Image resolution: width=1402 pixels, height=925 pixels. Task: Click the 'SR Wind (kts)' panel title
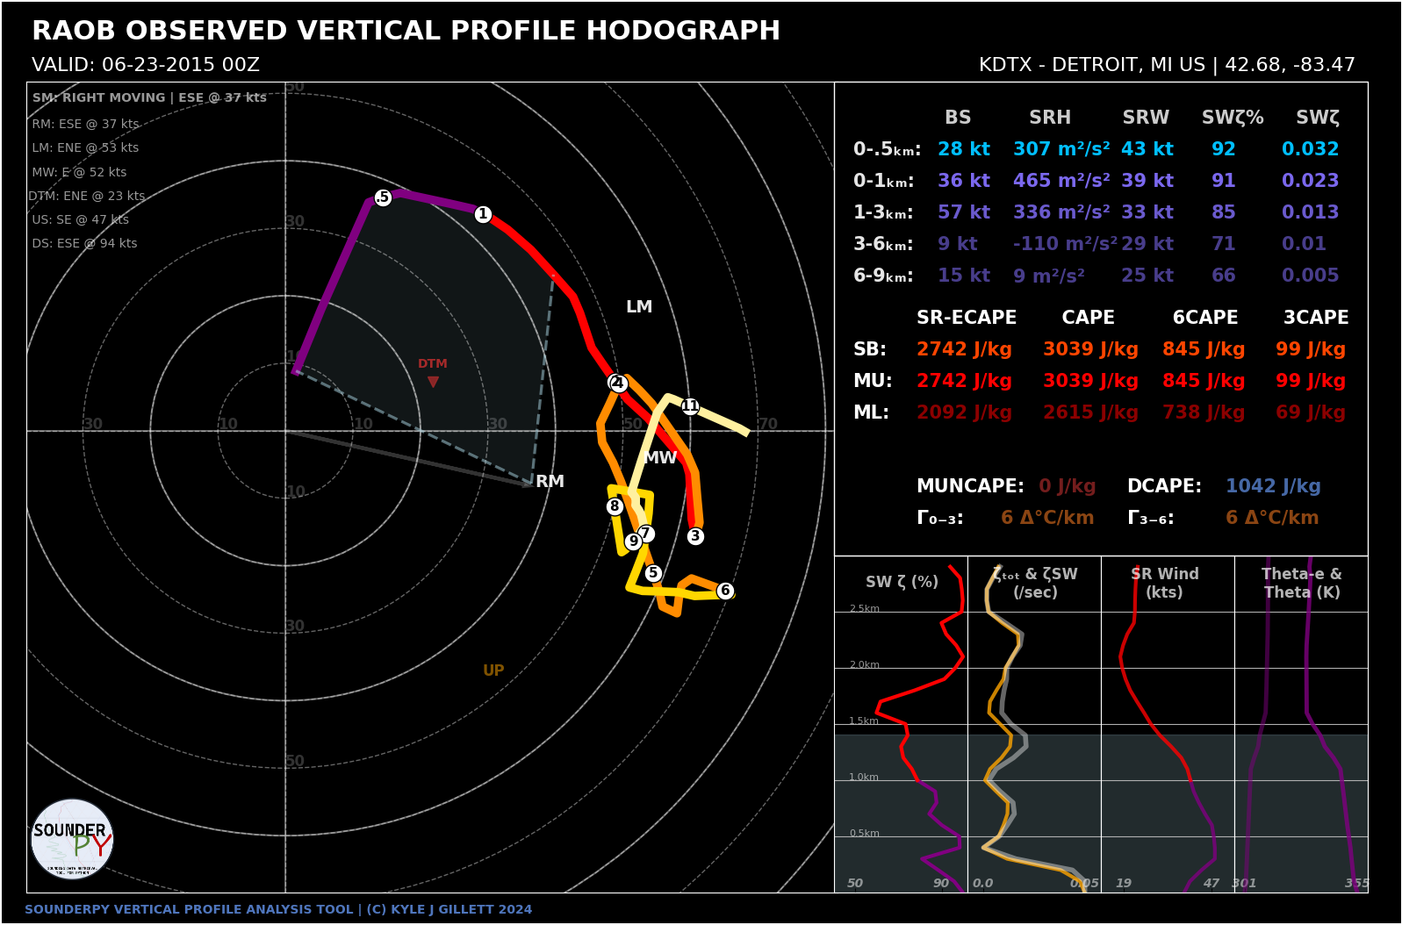point(1164,583)
